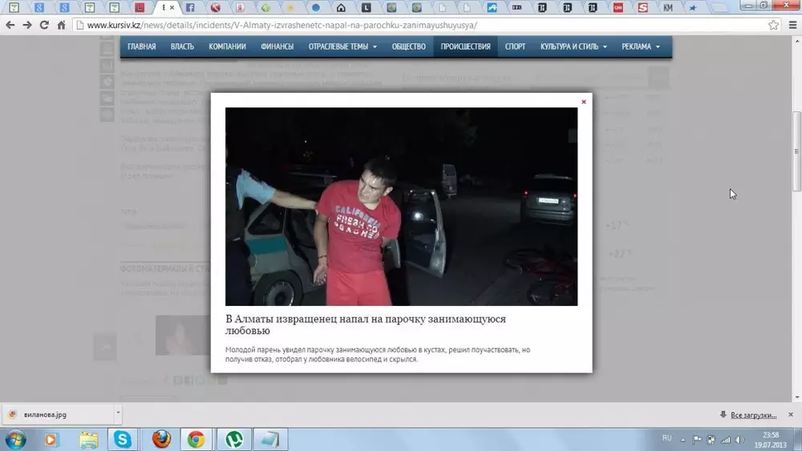Open the Windows Start menu

[15, 439]
